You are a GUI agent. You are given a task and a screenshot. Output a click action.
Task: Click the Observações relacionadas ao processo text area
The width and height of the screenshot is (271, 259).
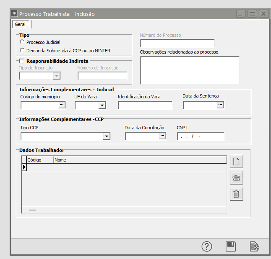(190, 70)
